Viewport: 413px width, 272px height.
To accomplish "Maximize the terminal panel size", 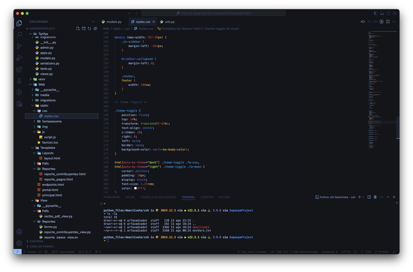I will tap(388, 197).
